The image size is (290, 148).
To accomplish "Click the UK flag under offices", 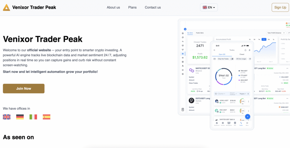I will (x=7, y=117).
